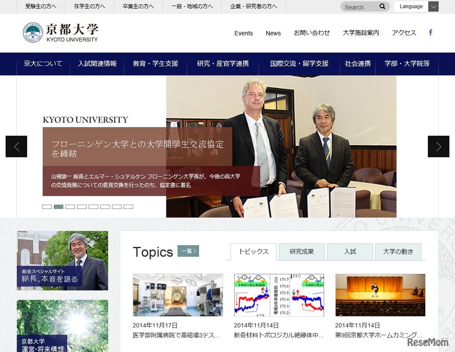The image size is (455, 352).
Task: Click the search magnifier icon
Action: (x=382, y=6)
